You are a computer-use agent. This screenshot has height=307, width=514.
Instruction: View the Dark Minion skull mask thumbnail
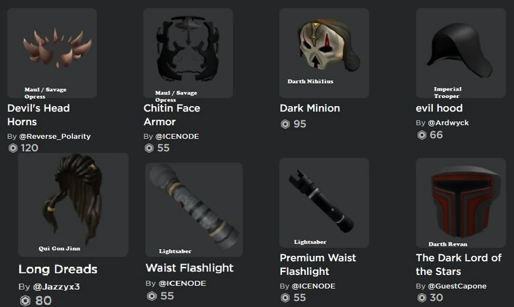point(324,53)
